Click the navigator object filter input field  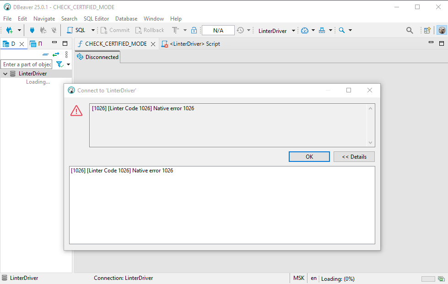click(x=27, y=64)
